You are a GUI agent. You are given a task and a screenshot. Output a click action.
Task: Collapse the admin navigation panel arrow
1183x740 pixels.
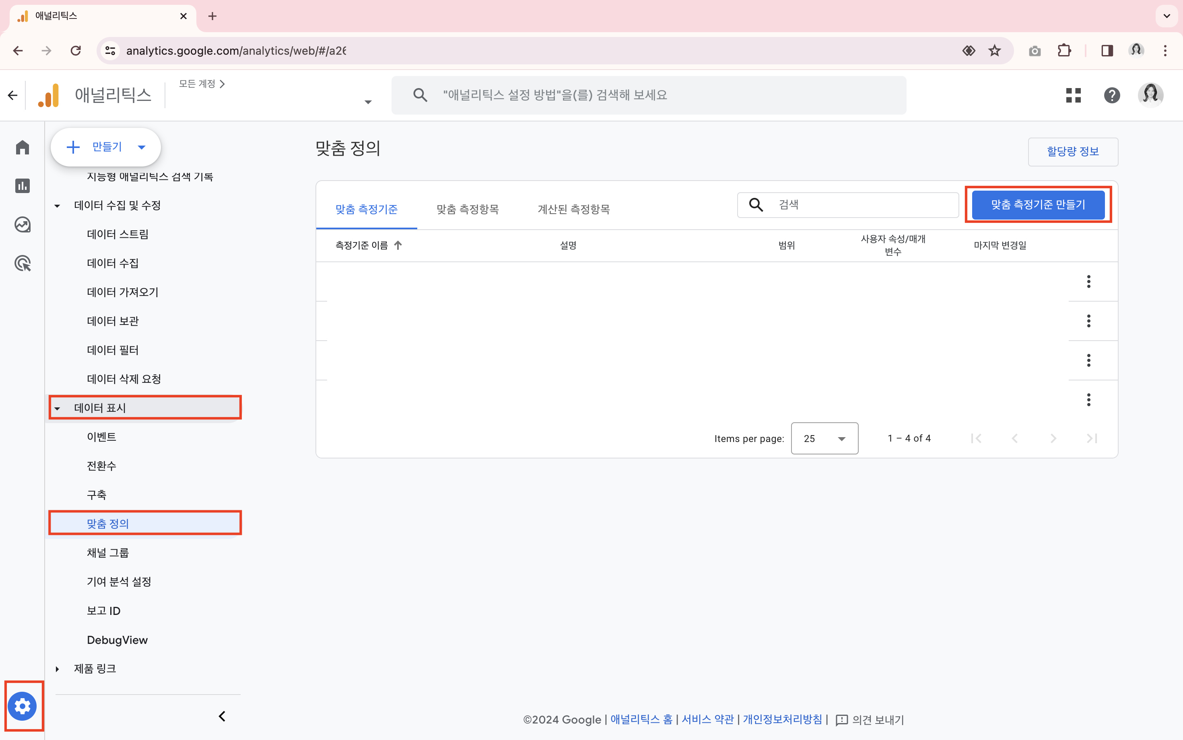coord(222,716)
